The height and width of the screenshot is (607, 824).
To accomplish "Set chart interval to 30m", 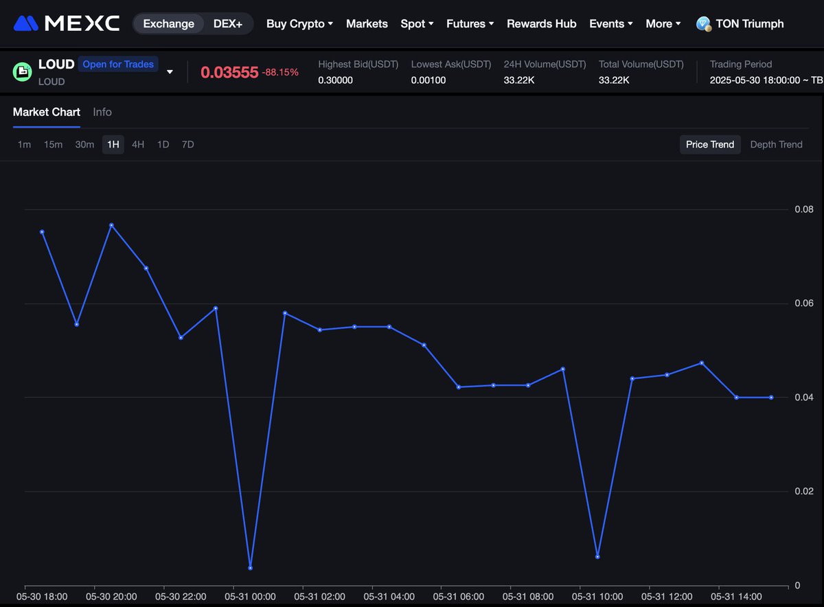I will [84, 144].
